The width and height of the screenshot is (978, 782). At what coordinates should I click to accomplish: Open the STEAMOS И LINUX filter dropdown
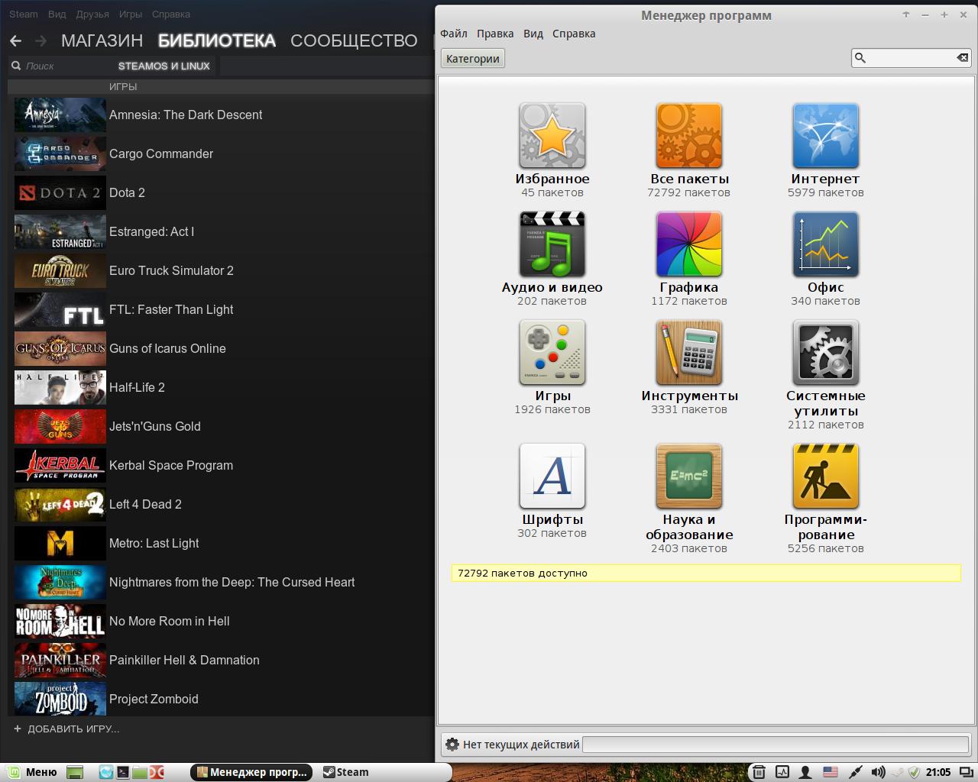(164, 66)
